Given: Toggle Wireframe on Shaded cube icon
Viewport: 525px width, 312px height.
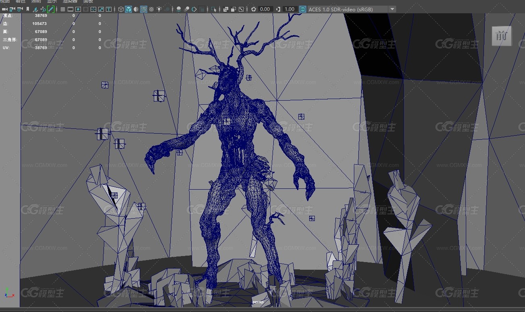Looking at the screenshot, I should coord(144,9).
